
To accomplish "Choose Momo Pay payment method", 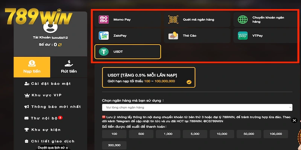I will pyautogui.click(x=128, y=19).
